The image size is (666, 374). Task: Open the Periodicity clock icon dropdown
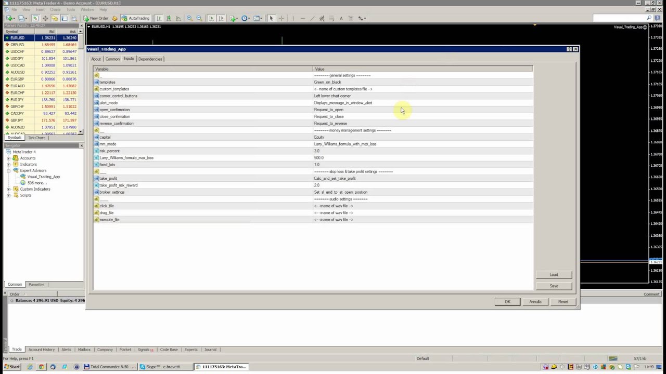coord(245,18)
